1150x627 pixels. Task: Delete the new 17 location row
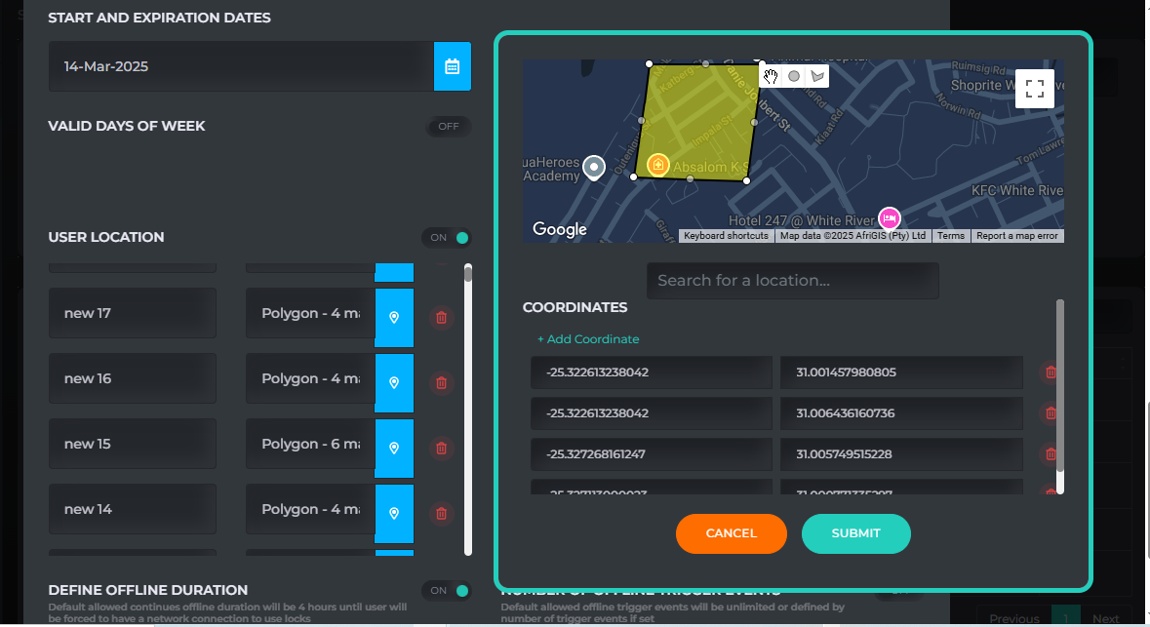click(x=442, y=318)
